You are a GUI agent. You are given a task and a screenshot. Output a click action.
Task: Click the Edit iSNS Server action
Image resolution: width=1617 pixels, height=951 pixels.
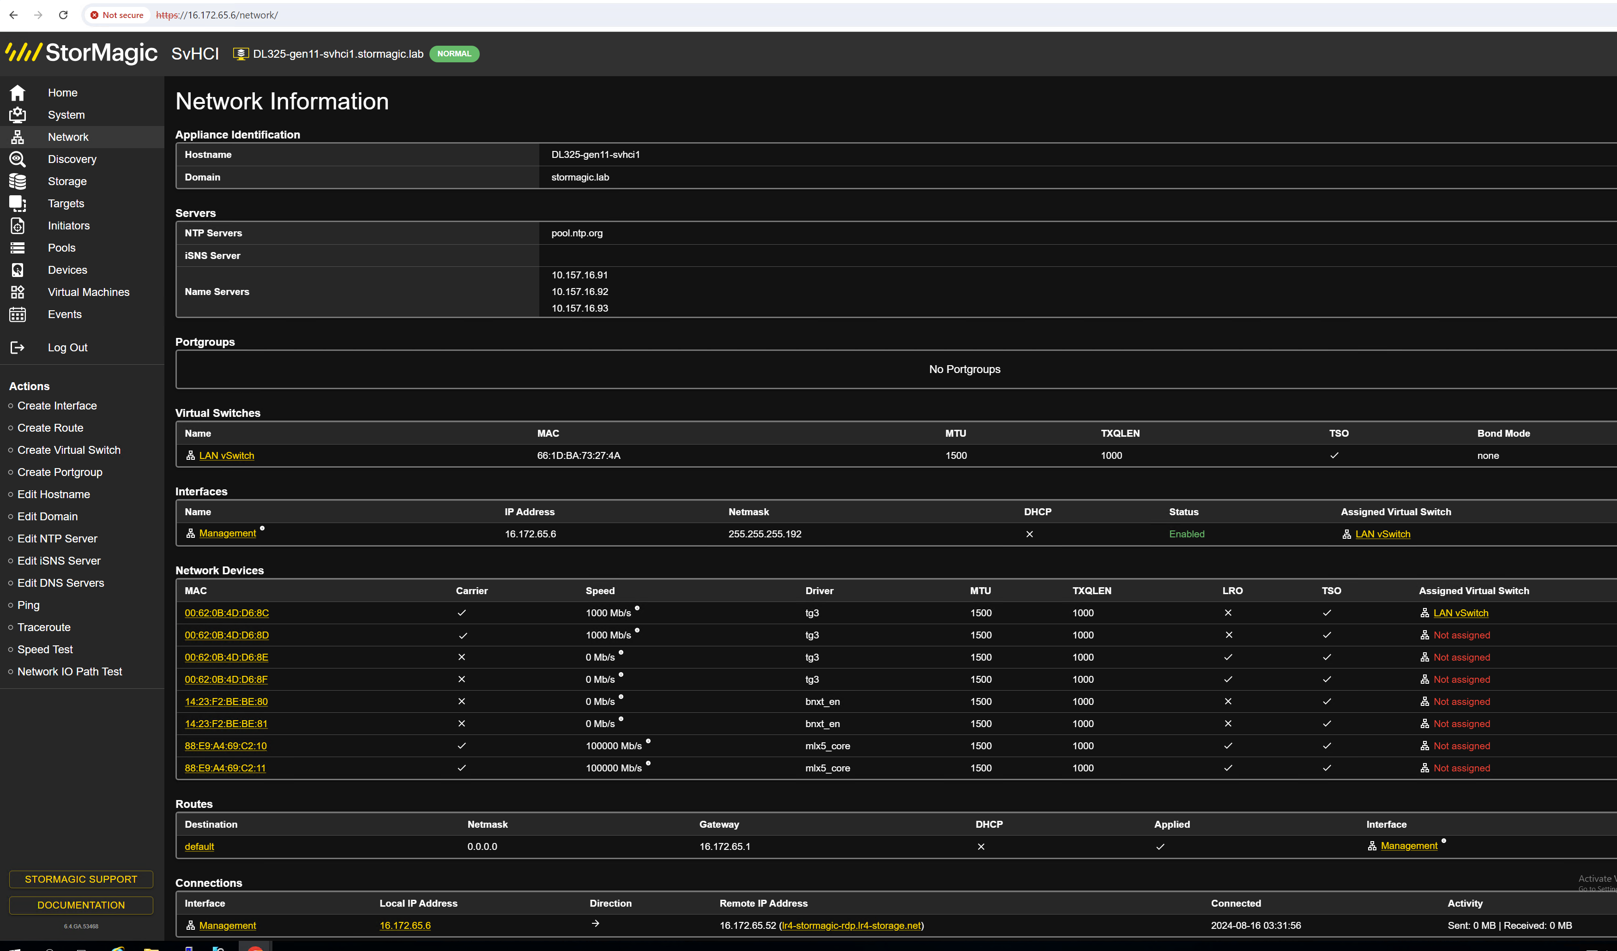click(59, 560)
